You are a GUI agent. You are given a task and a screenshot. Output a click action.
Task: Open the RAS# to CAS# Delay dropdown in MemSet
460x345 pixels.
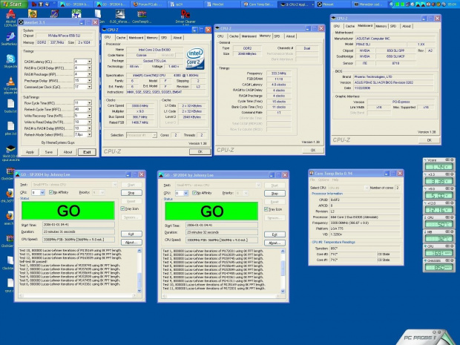89,68
